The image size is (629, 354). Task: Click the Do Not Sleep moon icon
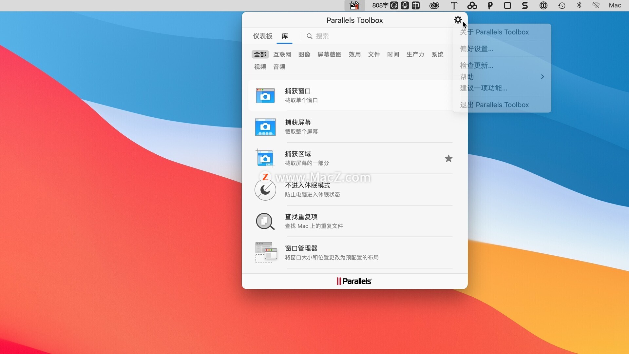[265, 190]
